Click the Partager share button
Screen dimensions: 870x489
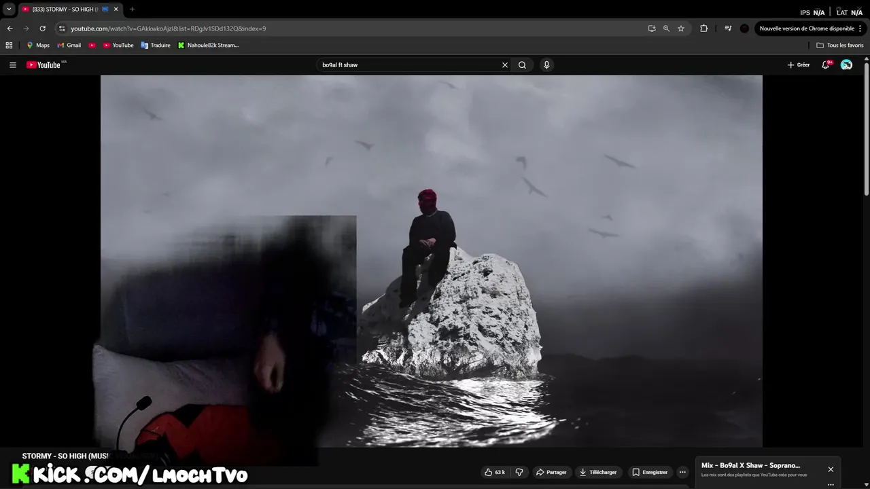point(551,472)
